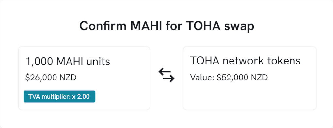Screen dimensions: 333x128
Task: Click the word TOHA in the heading
Action: 203,26
